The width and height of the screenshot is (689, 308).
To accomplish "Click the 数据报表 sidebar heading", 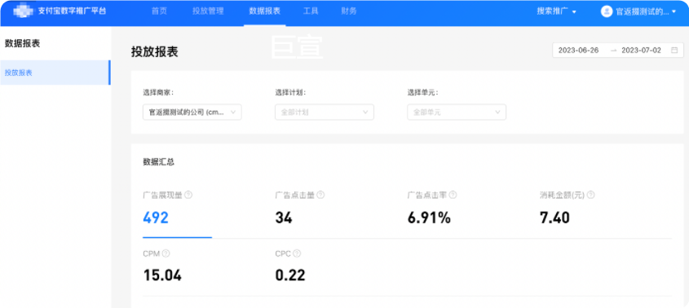I will point(22,43).
